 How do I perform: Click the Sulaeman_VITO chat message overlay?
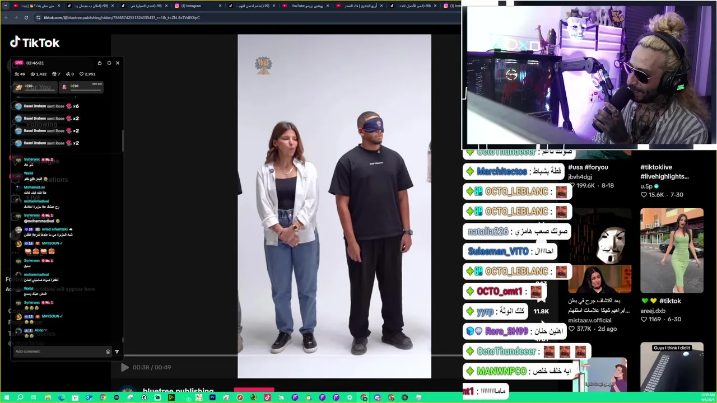click(510, 251)
